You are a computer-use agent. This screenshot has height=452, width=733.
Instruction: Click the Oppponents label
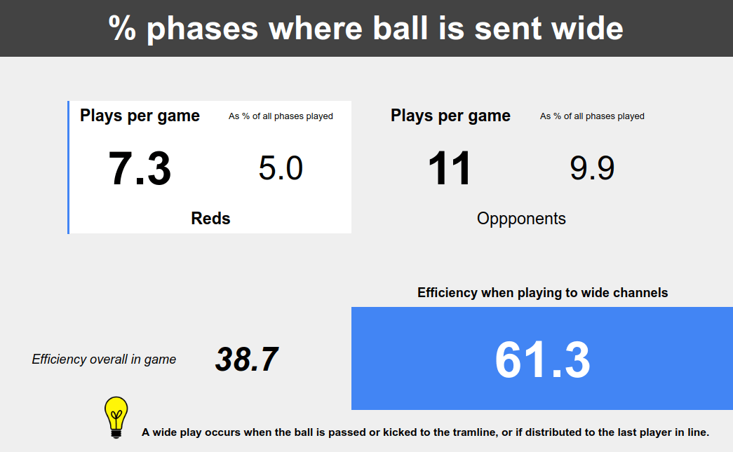coord(521,219)
